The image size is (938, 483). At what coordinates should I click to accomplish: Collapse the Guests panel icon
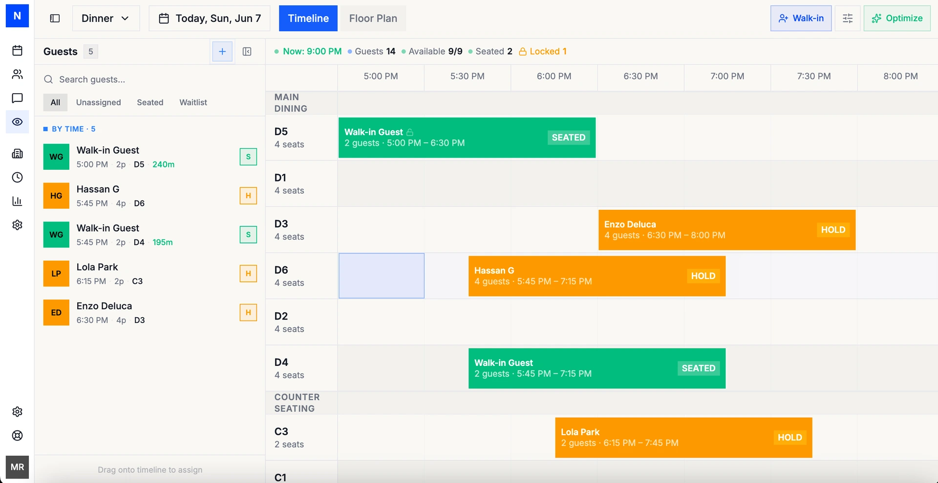pos(247,52)
